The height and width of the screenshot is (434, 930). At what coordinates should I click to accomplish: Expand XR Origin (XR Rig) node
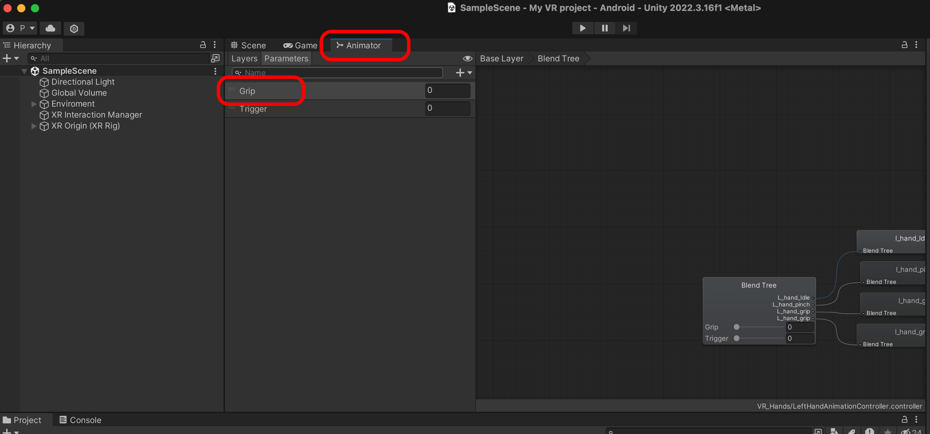[34, 126]
